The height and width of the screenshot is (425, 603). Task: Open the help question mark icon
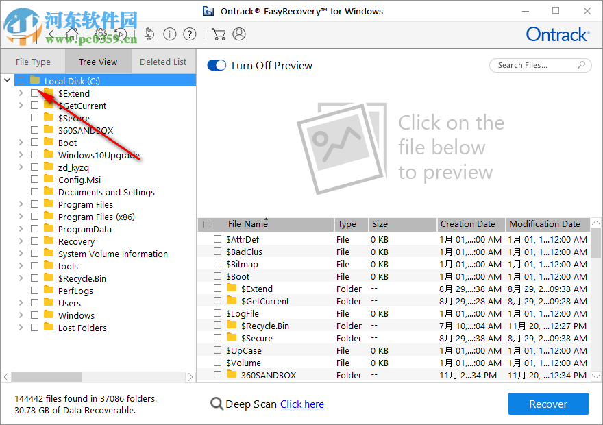click(190, 34)
